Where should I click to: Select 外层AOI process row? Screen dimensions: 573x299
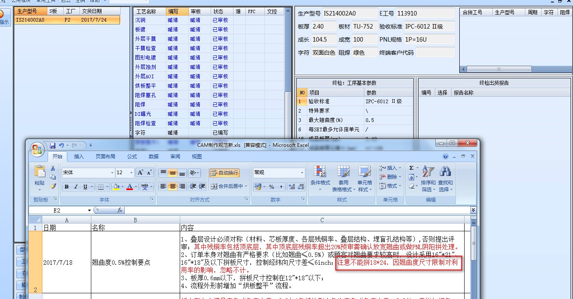tap(209, 76)
